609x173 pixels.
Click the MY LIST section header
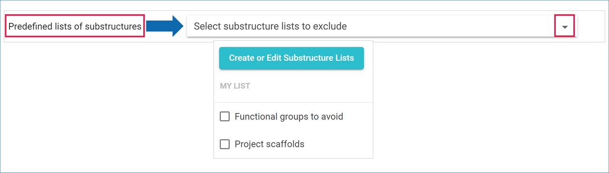[235, 86]
